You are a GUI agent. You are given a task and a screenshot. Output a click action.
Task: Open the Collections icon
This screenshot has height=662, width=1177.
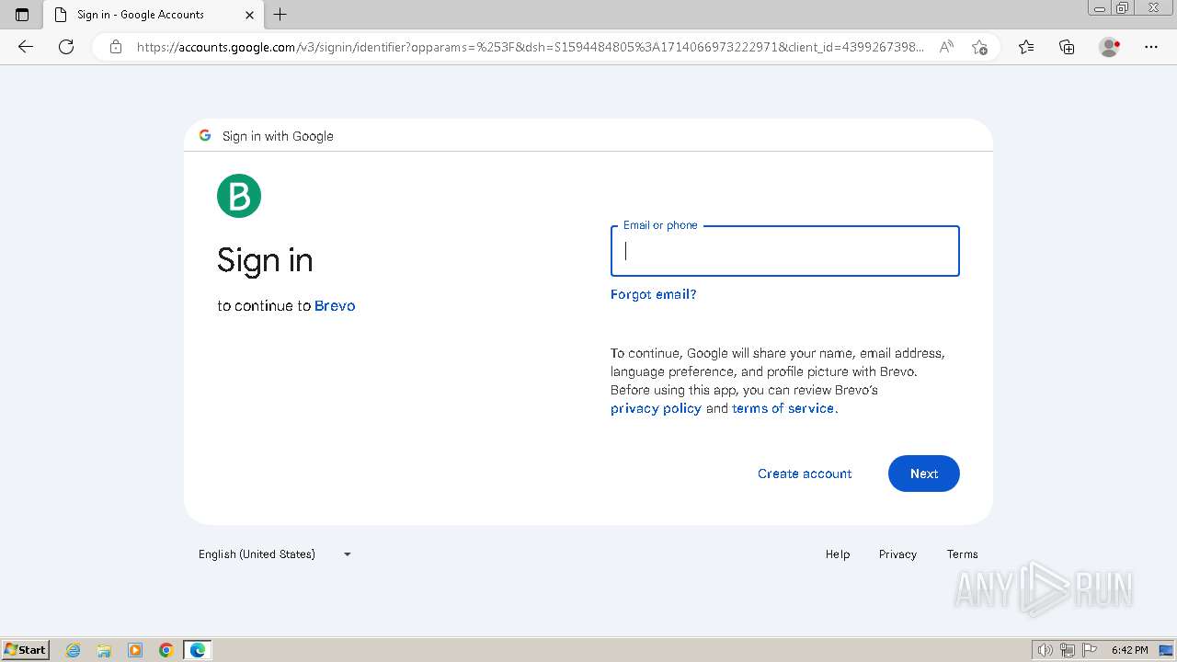pyautogui.click(x=1067, y=47)
